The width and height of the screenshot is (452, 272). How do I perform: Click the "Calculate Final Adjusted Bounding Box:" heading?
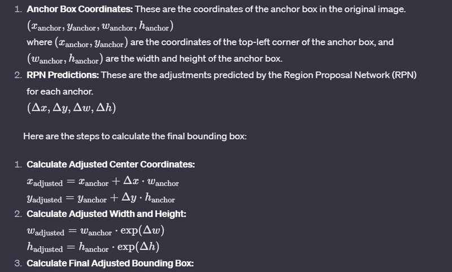tap(110, 263)
